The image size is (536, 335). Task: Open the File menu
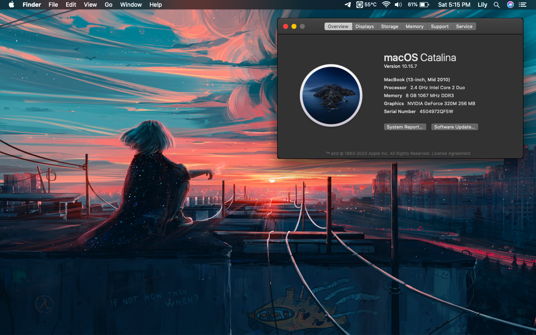53,5
